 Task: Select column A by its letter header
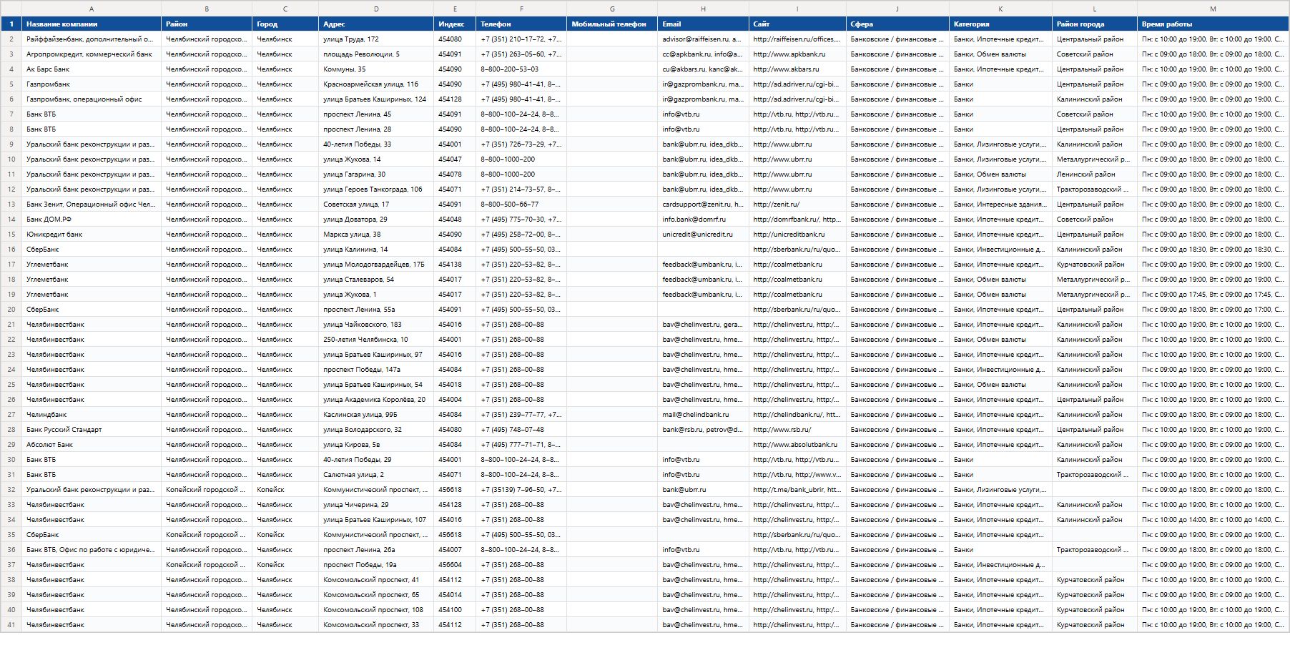[x=92, y=9]
